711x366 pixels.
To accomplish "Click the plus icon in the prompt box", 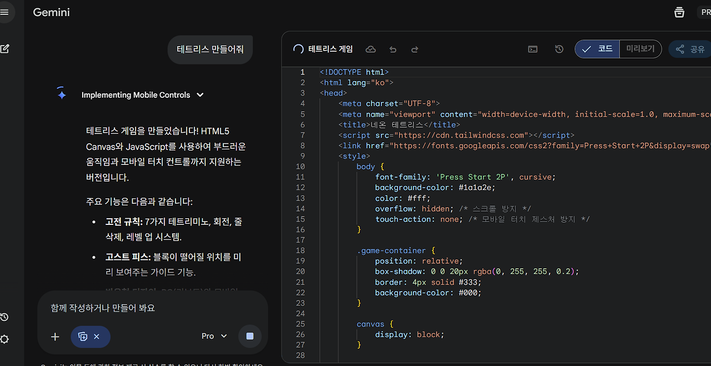I will [54, 337].
